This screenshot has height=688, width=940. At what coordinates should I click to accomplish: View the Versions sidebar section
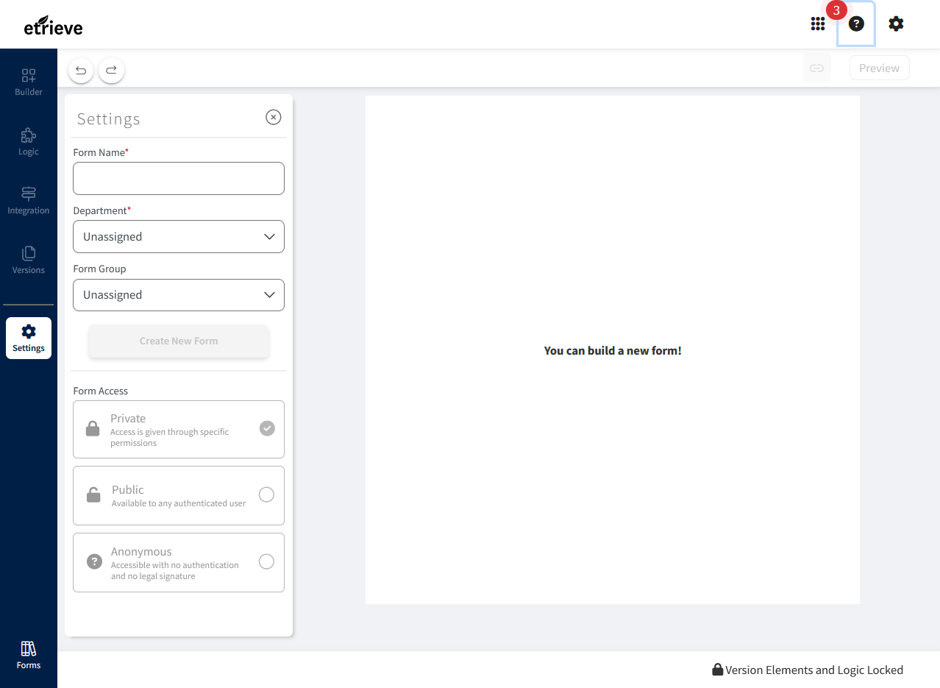coord(28,260)
